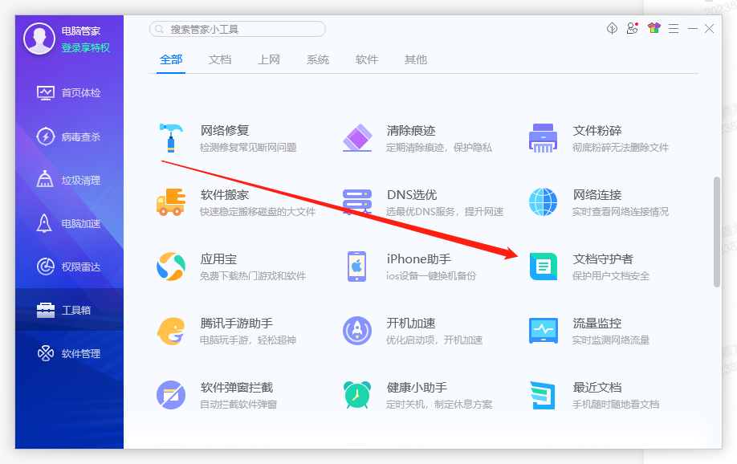Click the 网络连接 label text

[597, 194]
